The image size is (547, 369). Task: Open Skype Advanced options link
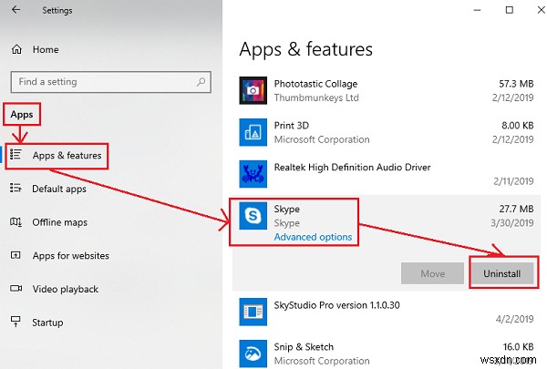click(x=313, y=238)
